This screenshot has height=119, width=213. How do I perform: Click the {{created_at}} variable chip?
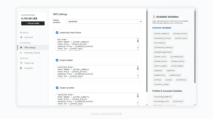pyautogui.click(x=177, y=57)
